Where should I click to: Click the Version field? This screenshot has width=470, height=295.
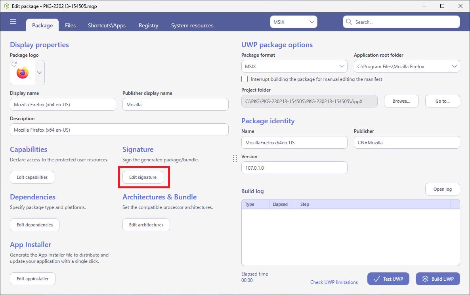pos(294,168)
